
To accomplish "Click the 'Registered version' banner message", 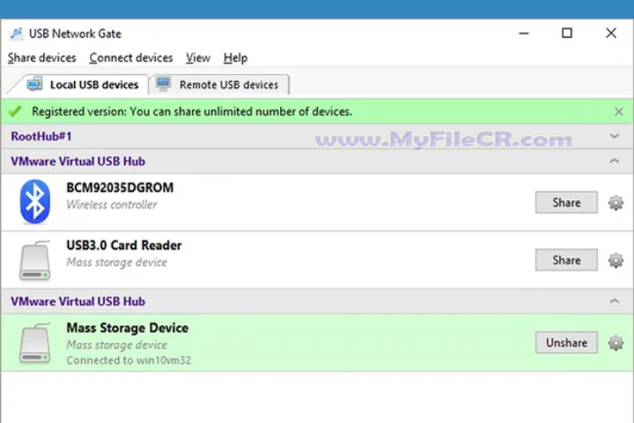I will coord(192,112).
